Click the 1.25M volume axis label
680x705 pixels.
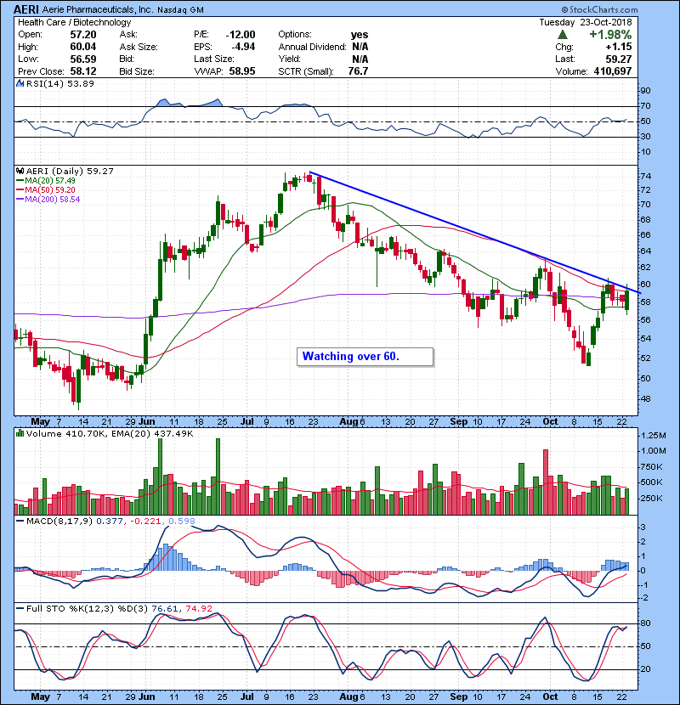pyautogui.click(x=654, y=436)
